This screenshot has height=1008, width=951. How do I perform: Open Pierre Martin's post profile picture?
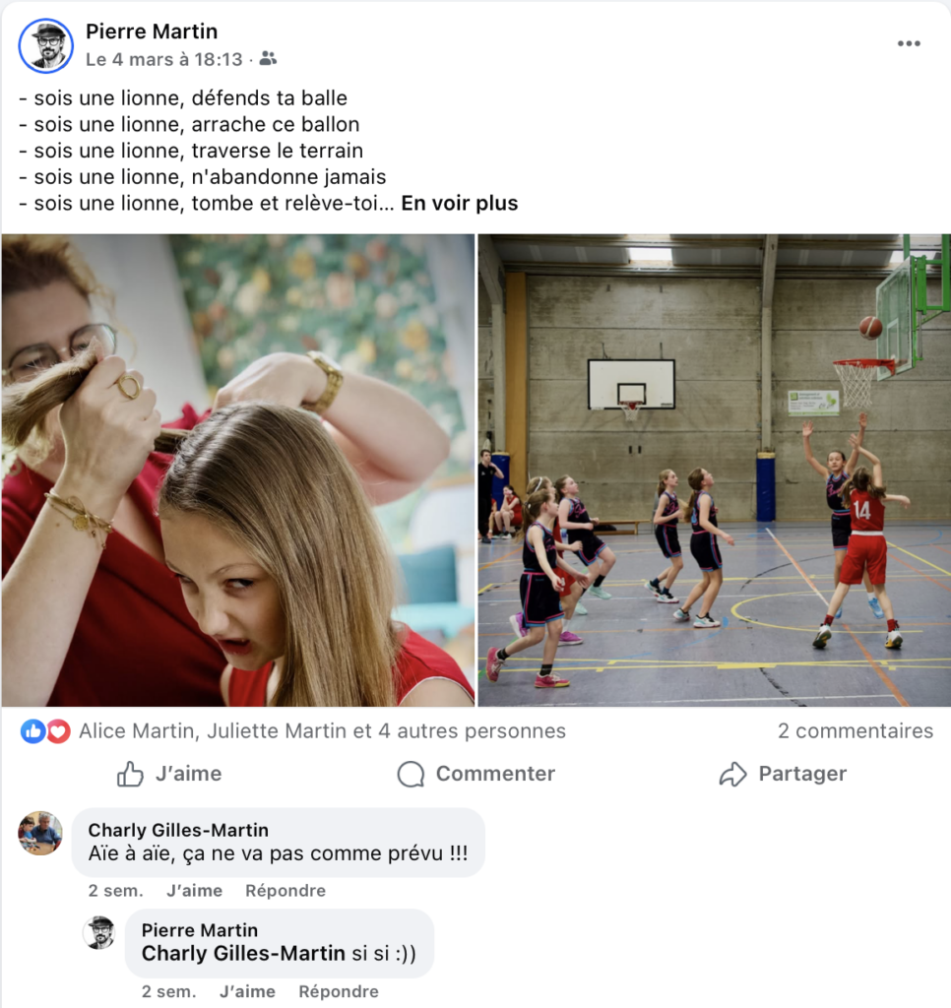45,45
